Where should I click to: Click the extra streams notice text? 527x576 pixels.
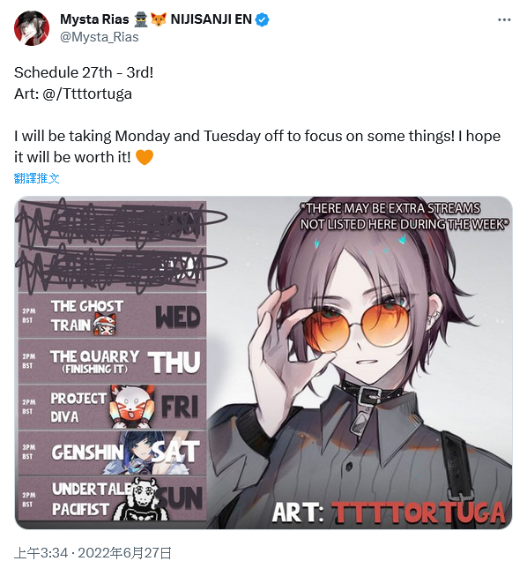(404, 216)
